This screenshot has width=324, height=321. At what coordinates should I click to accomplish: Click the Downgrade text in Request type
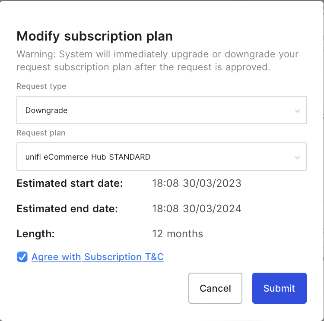(x=47, y=110)
